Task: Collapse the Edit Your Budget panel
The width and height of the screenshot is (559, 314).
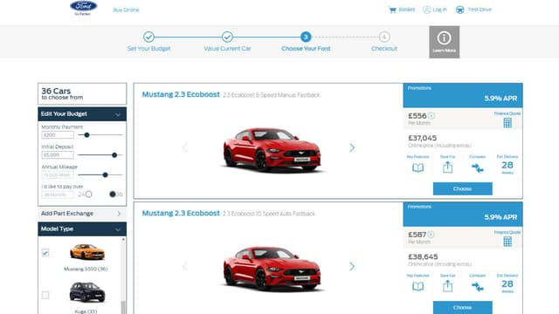Action: [x=118, y=114]
